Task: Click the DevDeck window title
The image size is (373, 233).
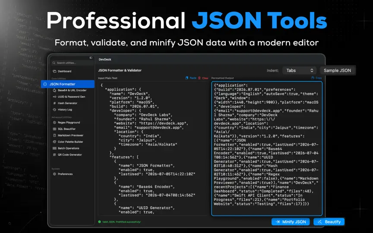Action: [105, 60]
